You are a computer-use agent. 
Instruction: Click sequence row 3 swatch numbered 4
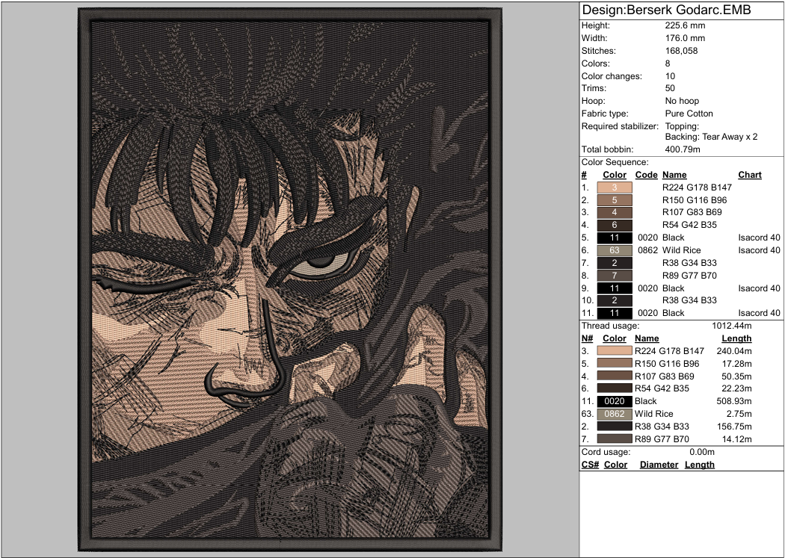(x=615, y=212)
